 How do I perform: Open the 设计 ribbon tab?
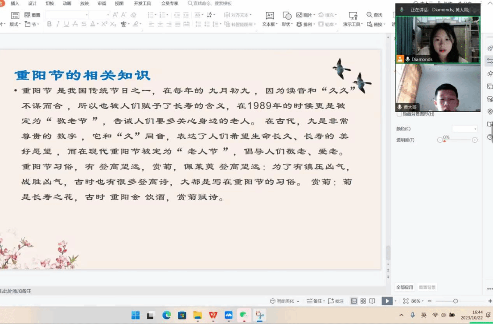point(32,4)
